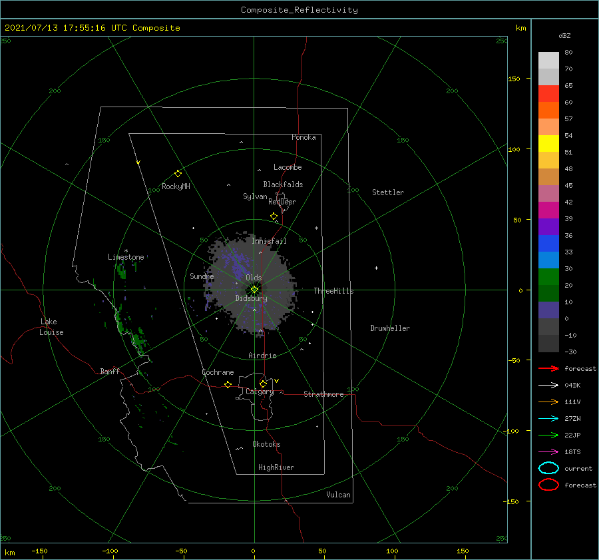Pick the green 20–30 dBZ color swatch
The height and width of the screenshot is (560, 599).
pyautogui.click(x=548, y=277)
